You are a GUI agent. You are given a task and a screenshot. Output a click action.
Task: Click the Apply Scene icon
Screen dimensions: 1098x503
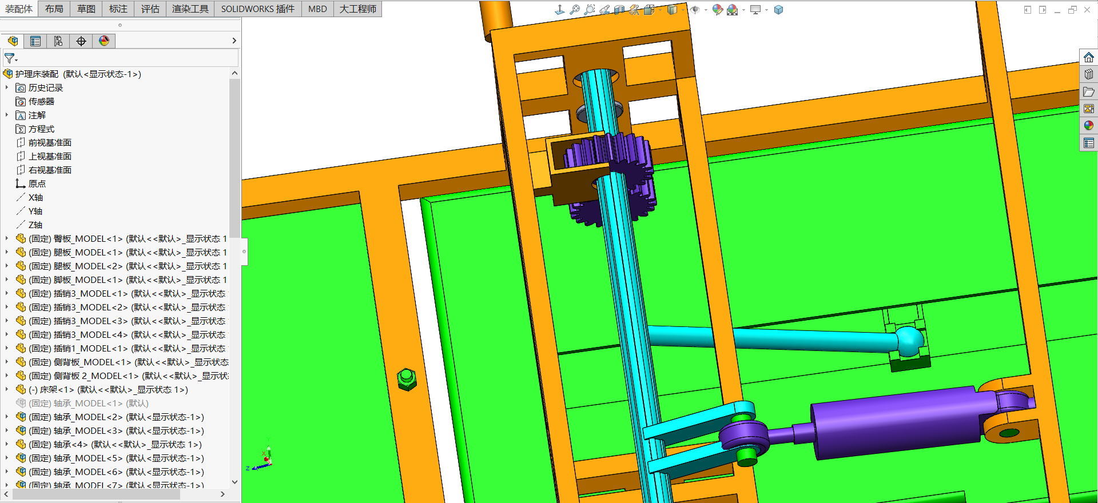(733, 10)
